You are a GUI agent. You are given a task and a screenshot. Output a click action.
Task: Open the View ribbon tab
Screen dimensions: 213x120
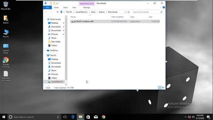pyautogui.click(x=74, y=7)
